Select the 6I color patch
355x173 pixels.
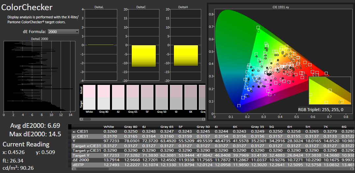pos(176,97)
